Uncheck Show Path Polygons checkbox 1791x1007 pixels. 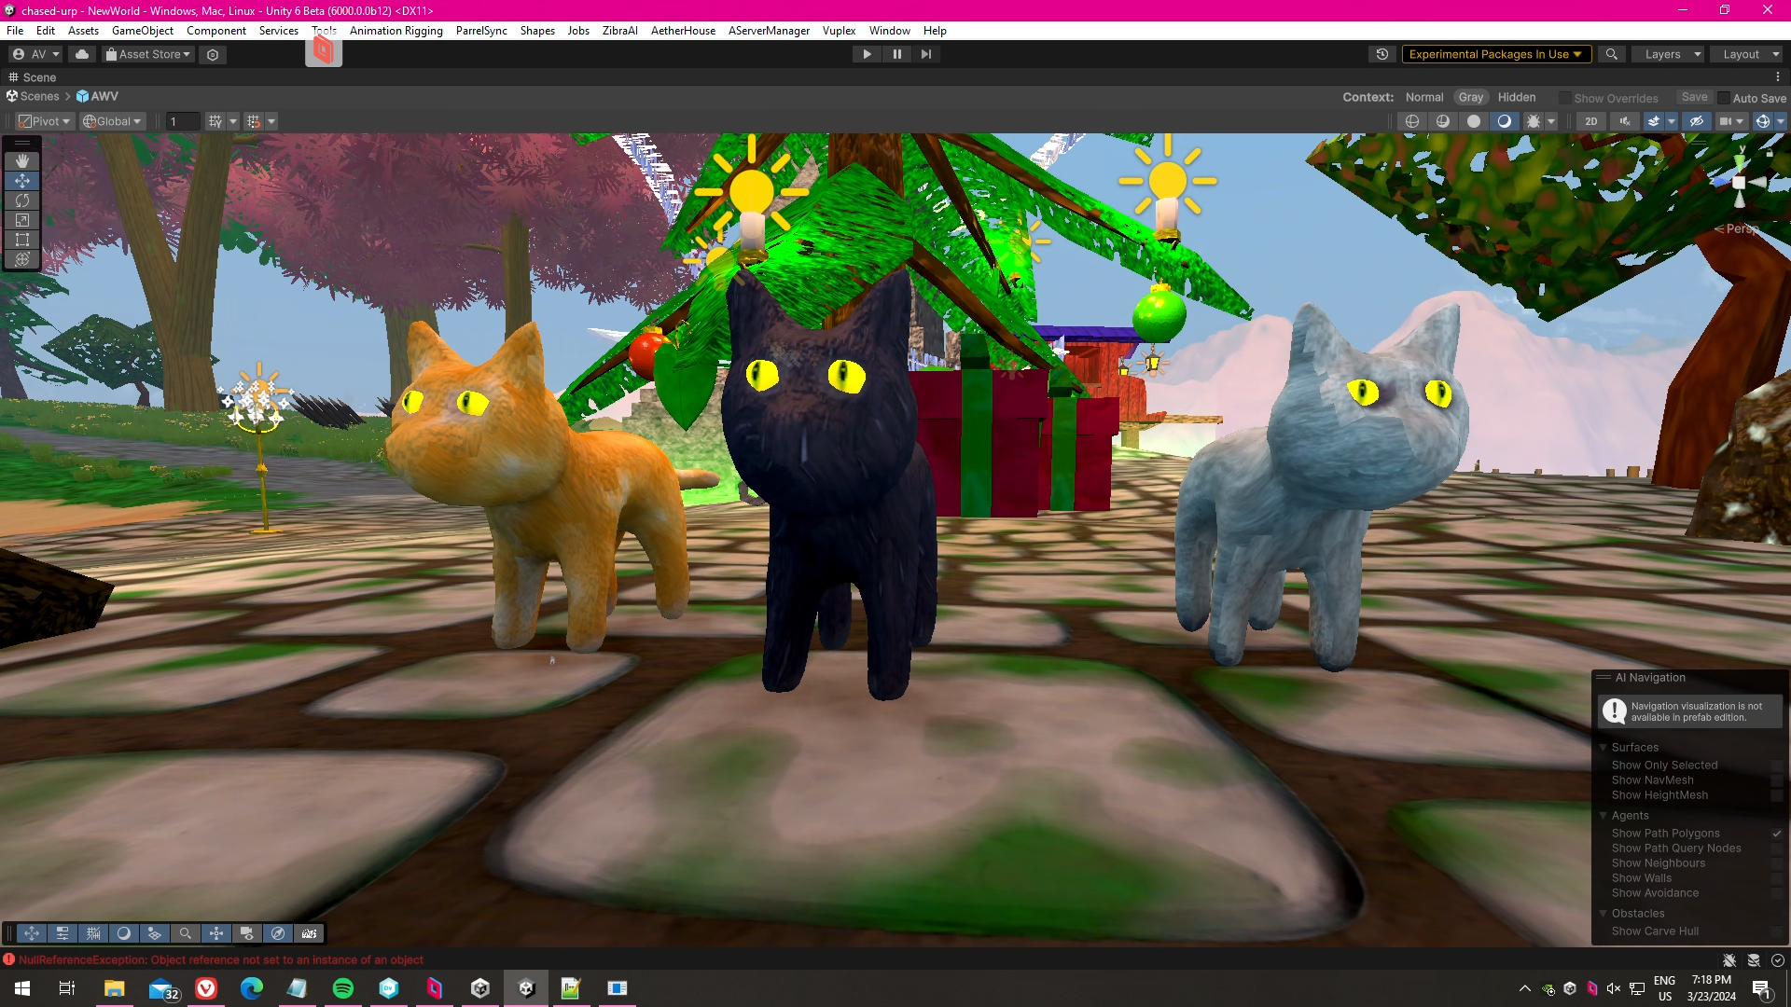(x=1776, y=834)
